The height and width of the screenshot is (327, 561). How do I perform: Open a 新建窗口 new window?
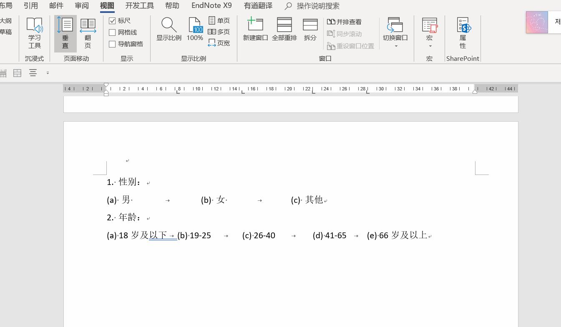point(255,28)
